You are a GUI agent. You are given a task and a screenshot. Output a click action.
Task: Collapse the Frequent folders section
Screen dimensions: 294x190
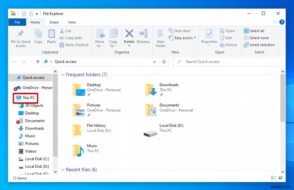tap(62, 74)
